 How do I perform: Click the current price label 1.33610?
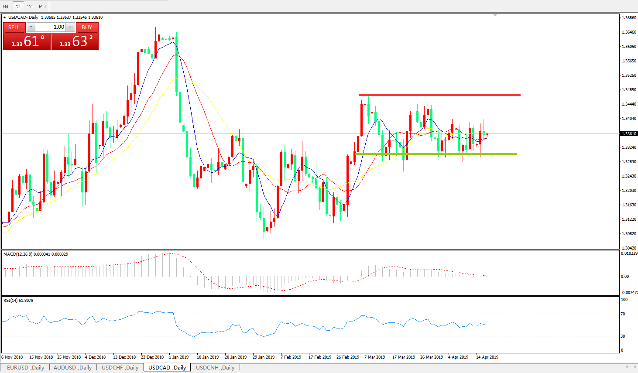click(628, 134)
